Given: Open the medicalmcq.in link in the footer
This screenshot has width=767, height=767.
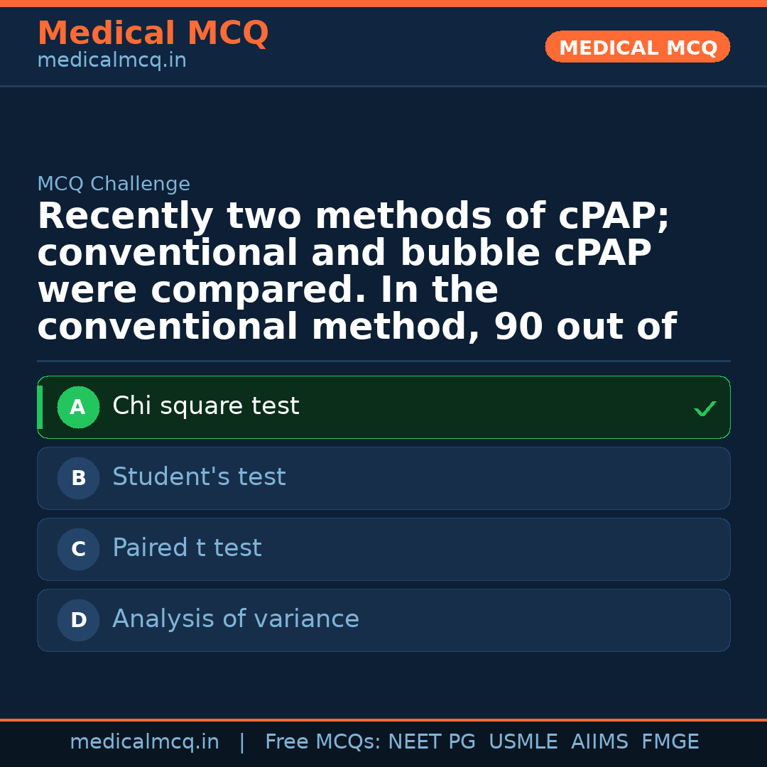Looking at the screenshot, I should click(144, 742).
